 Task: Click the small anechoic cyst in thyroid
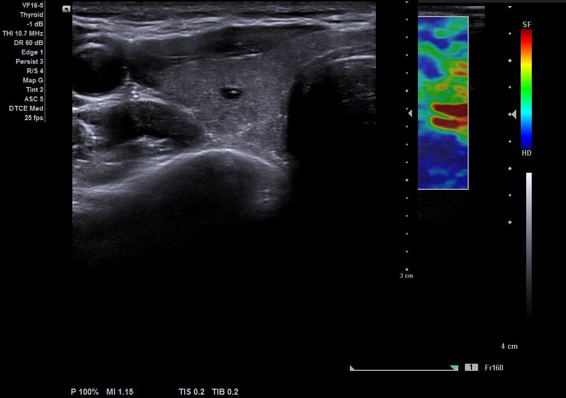point(231,93)
